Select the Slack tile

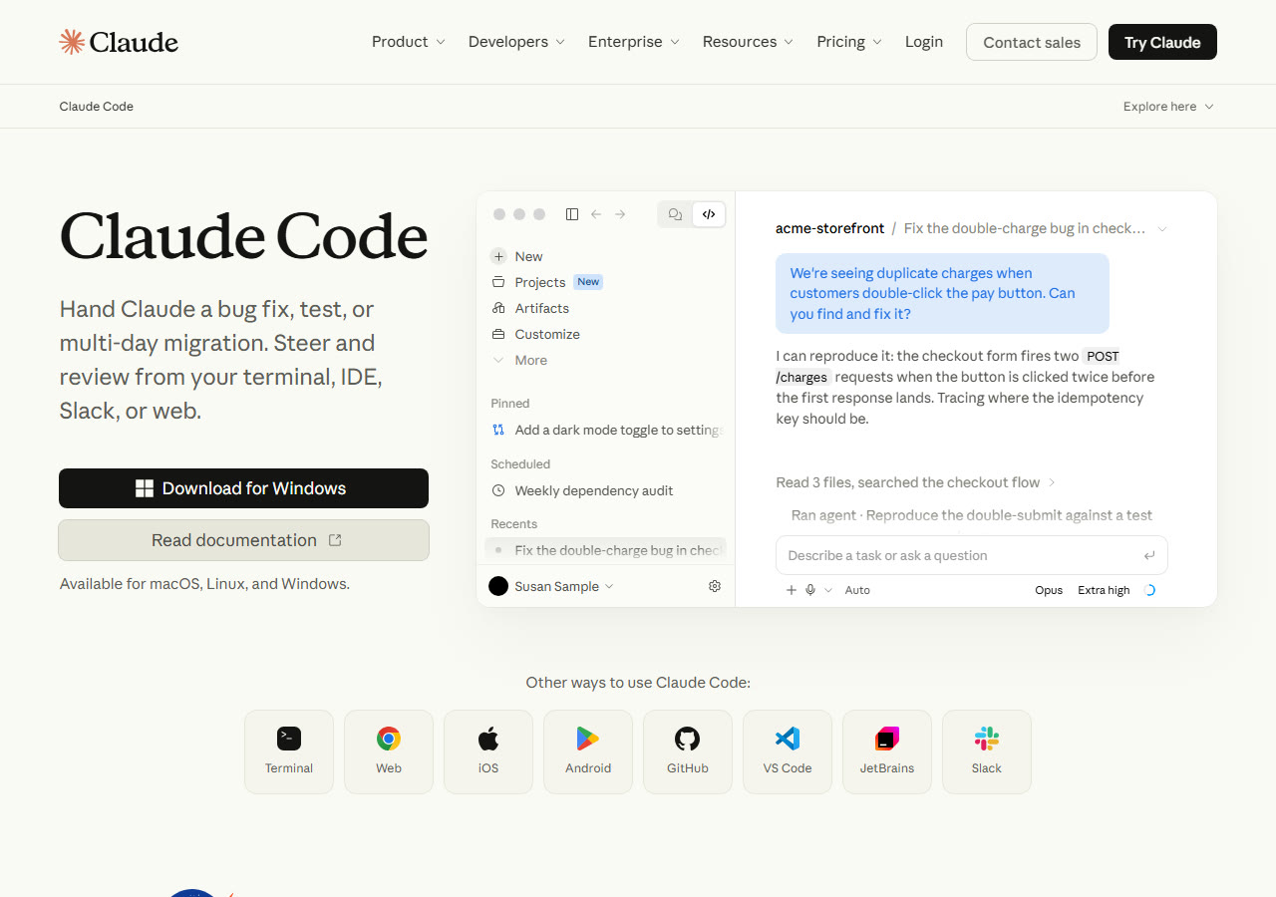click(987, 751)
